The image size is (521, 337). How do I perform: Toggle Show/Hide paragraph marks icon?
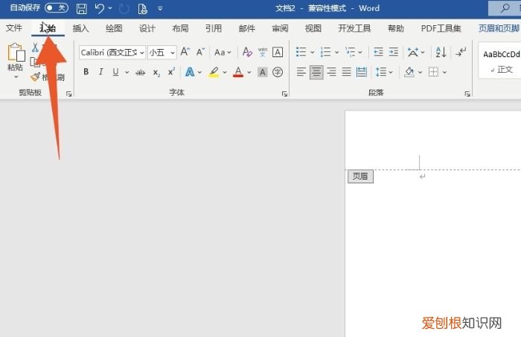(461, 52)
